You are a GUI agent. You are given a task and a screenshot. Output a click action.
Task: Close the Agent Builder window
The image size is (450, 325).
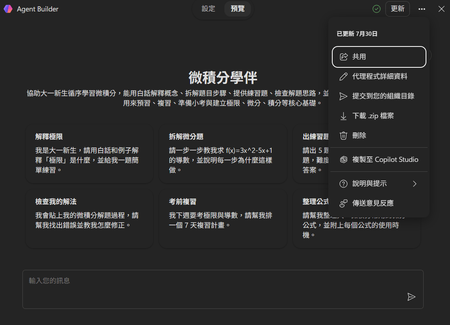pyautogui.click(x=441, y=9)
